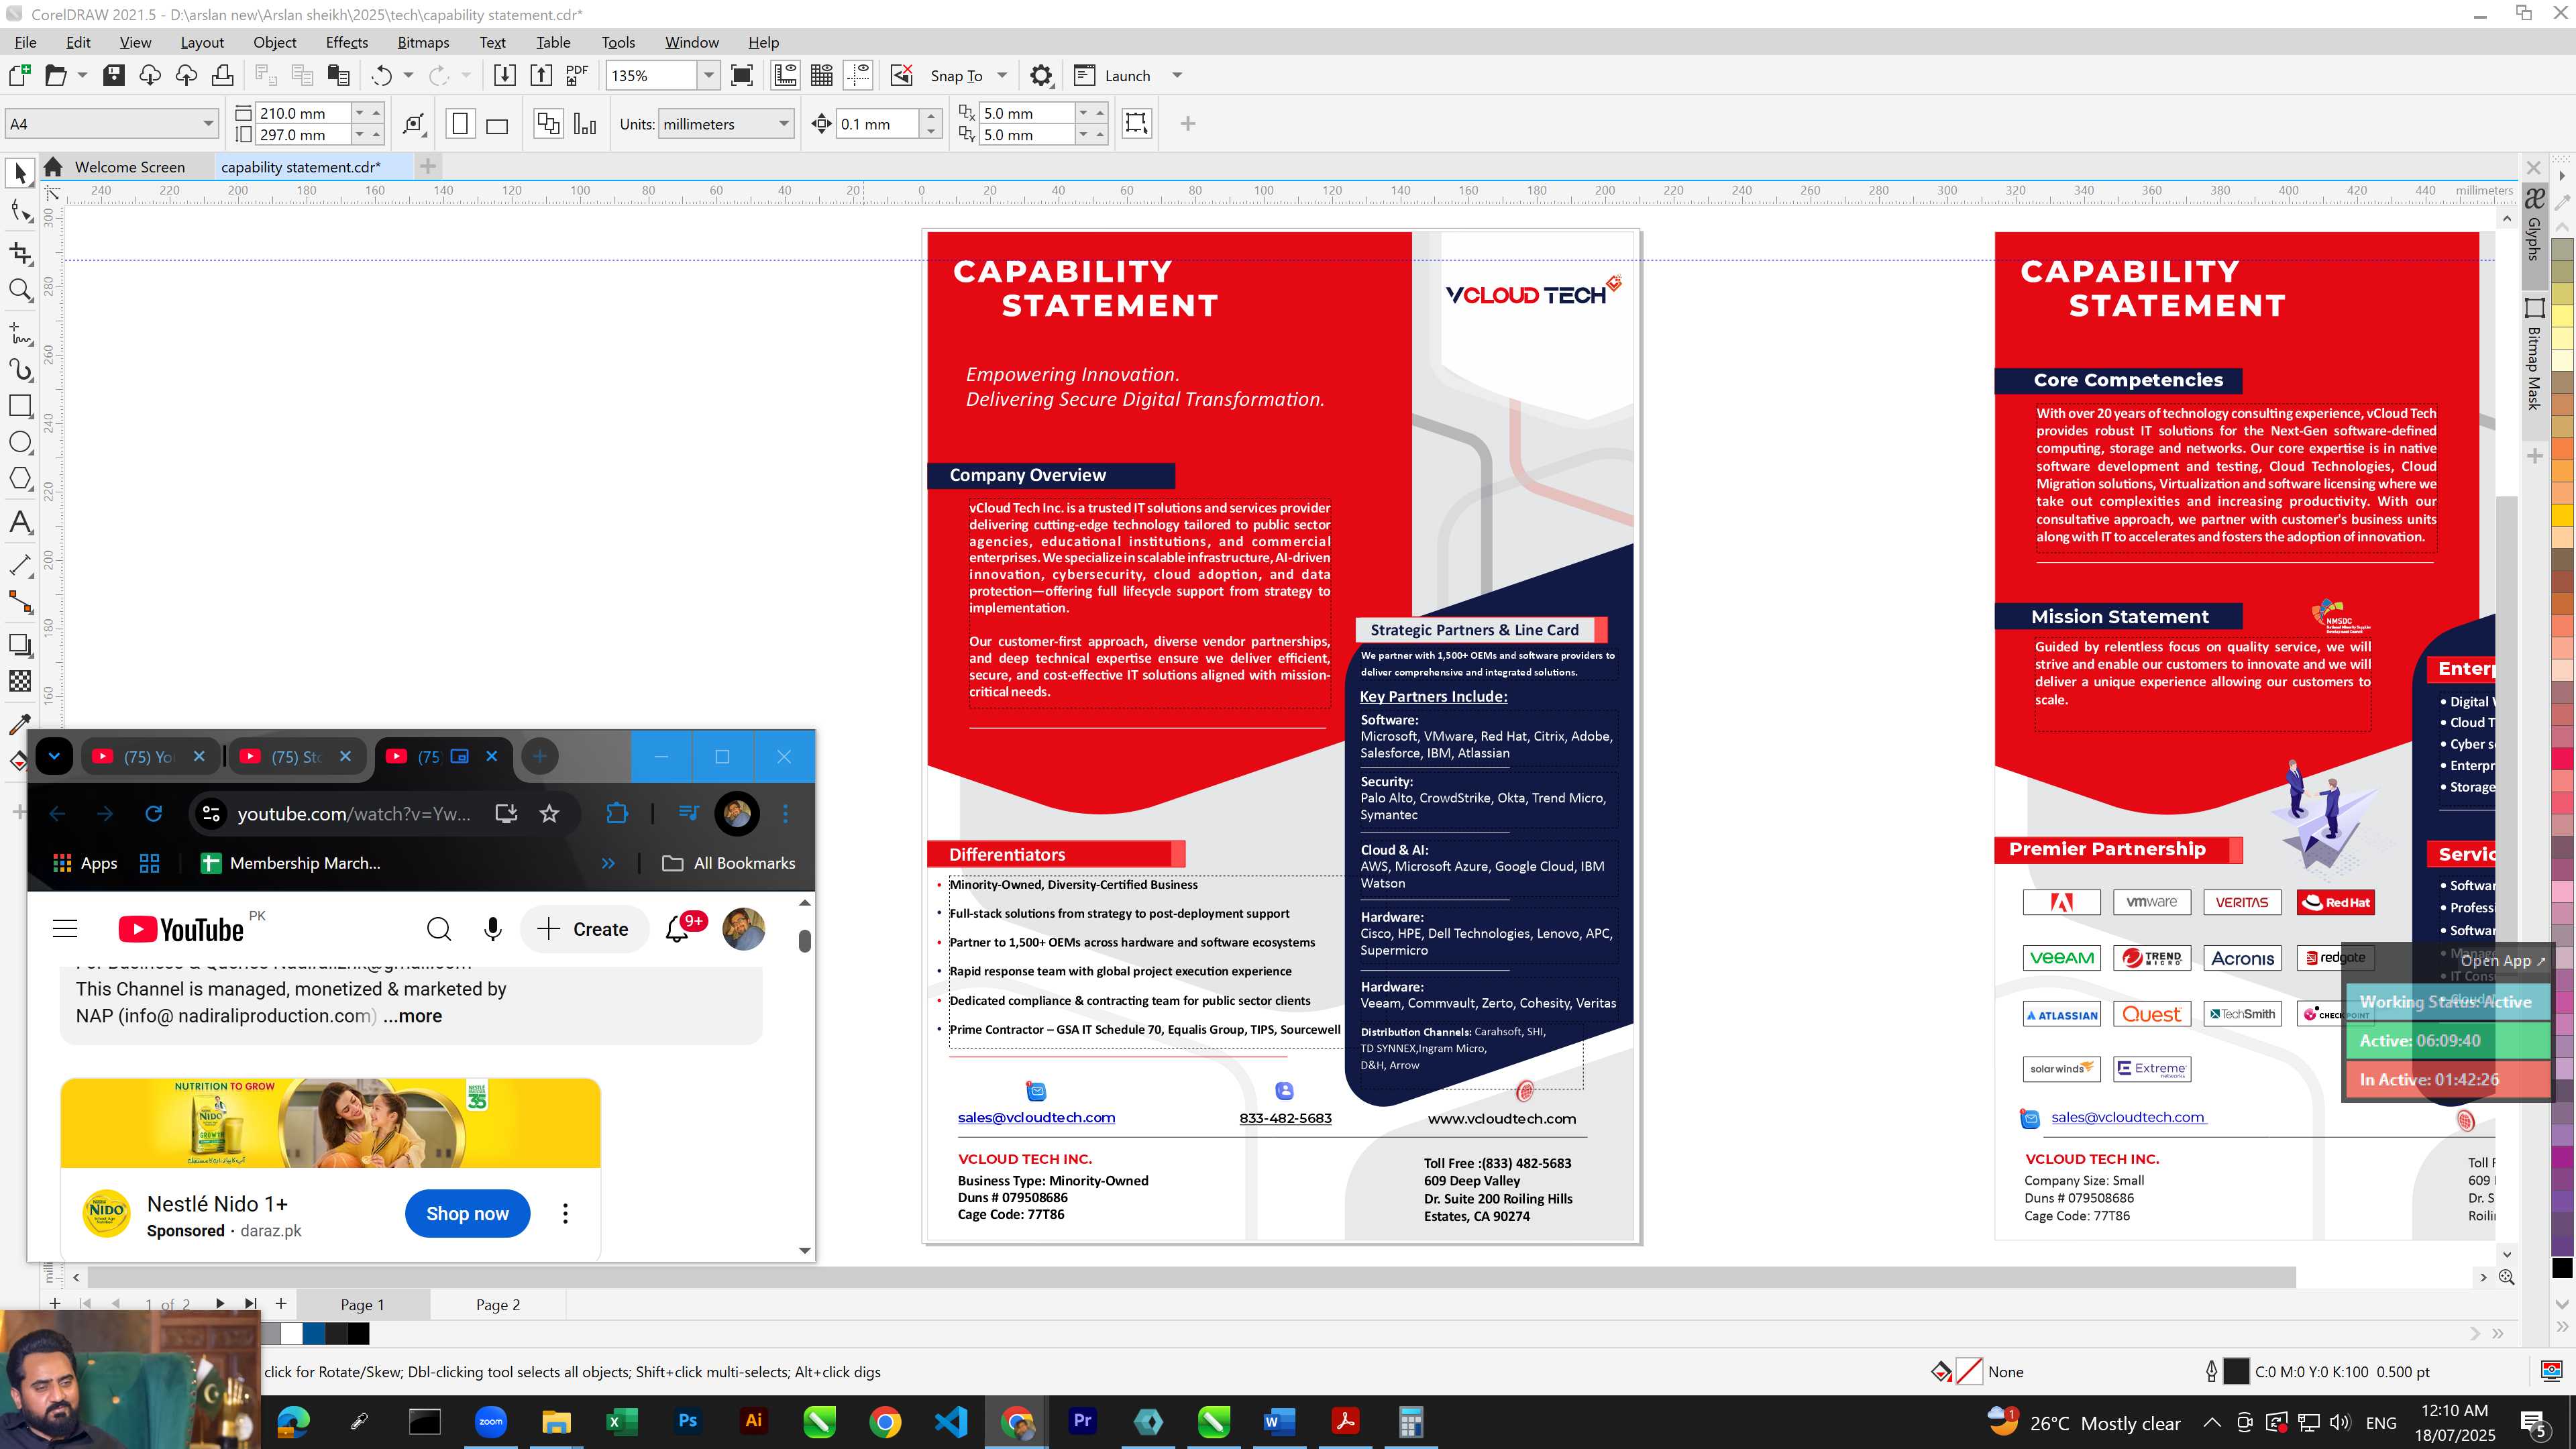Viewport: 2576px width, 1449px height.
Task: Click the nudge distance field 0.1 mm
Action: pos(877,124)
